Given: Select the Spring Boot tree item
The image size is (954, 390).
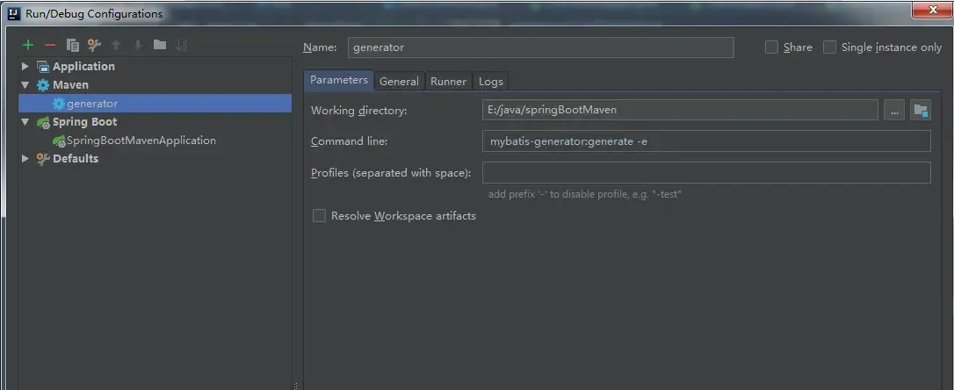Looking at the screenshot, I should 84,122.
